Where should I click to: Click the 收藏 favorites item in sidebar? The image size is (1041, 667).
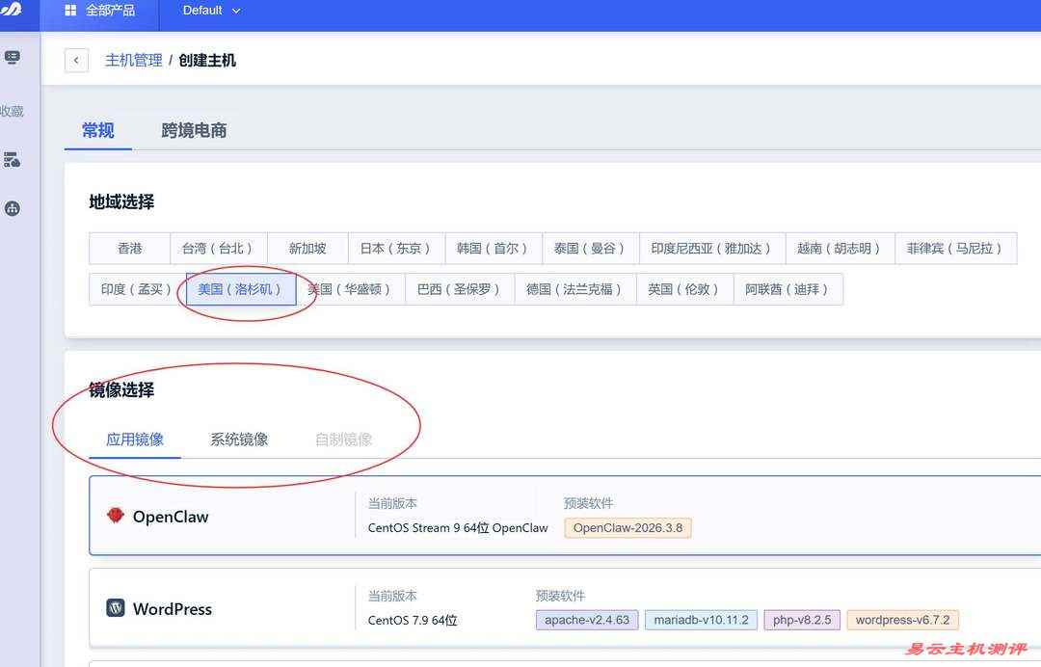pos(12,111)
